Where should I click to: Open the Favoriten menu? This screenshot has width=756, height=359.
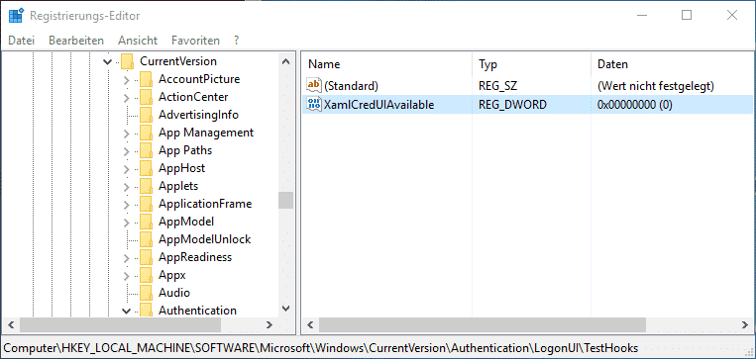195,41
